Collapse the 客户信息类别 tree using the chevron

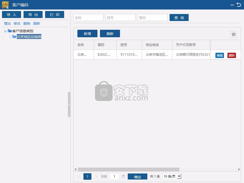click(5, 31)
